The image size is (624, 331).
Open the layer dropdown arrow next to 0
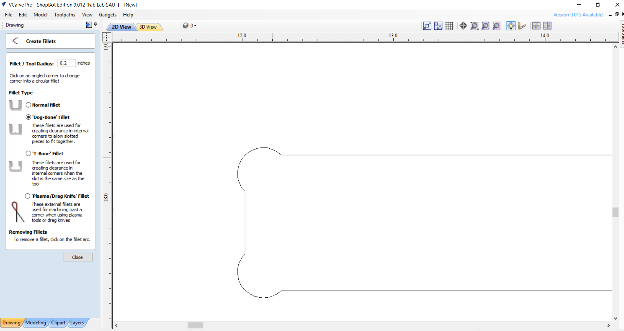(x=195, y=26)
